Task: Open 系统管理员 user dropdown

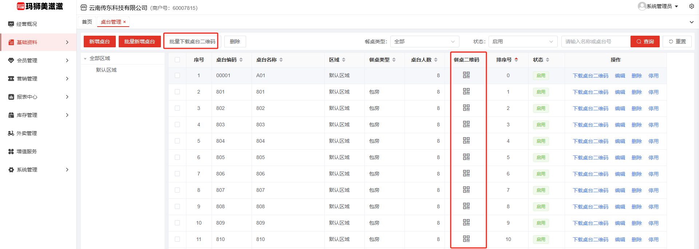Action: 659,6
